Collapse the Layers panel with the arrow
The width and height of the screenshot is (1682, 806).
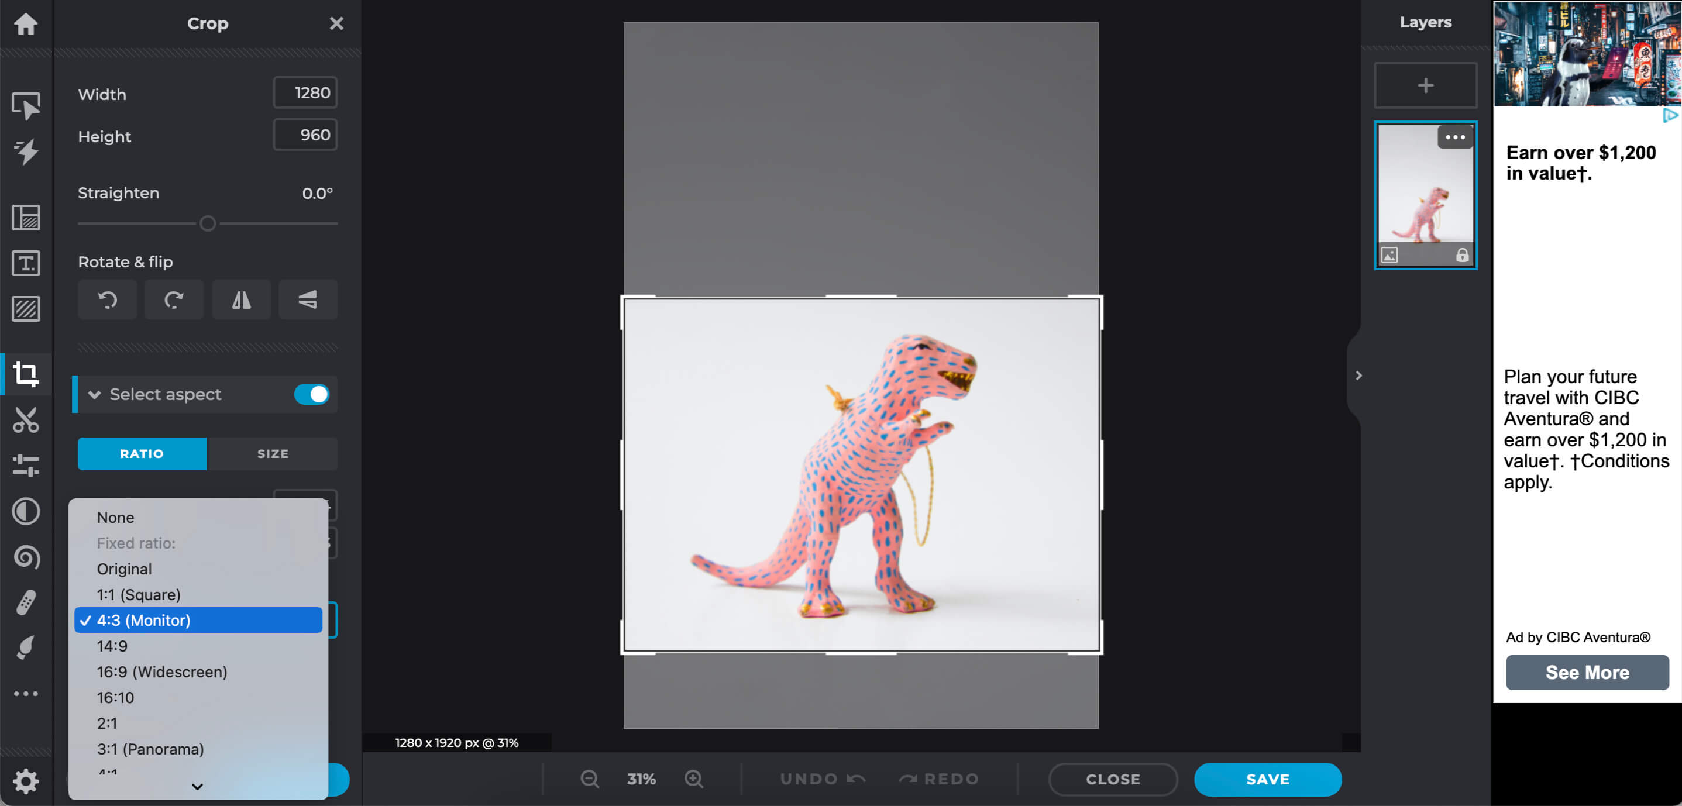point(1358,376)
